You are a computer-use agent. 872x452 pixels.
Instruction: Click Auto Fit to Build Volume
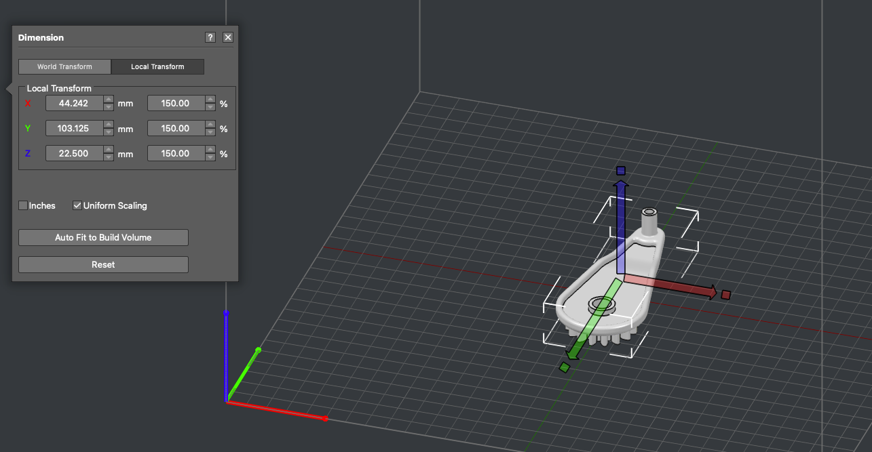point(103,237)
